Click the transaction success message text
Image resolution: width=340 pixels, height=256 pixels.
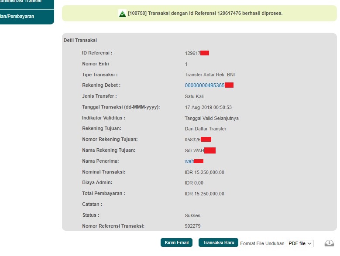(205, 13)
